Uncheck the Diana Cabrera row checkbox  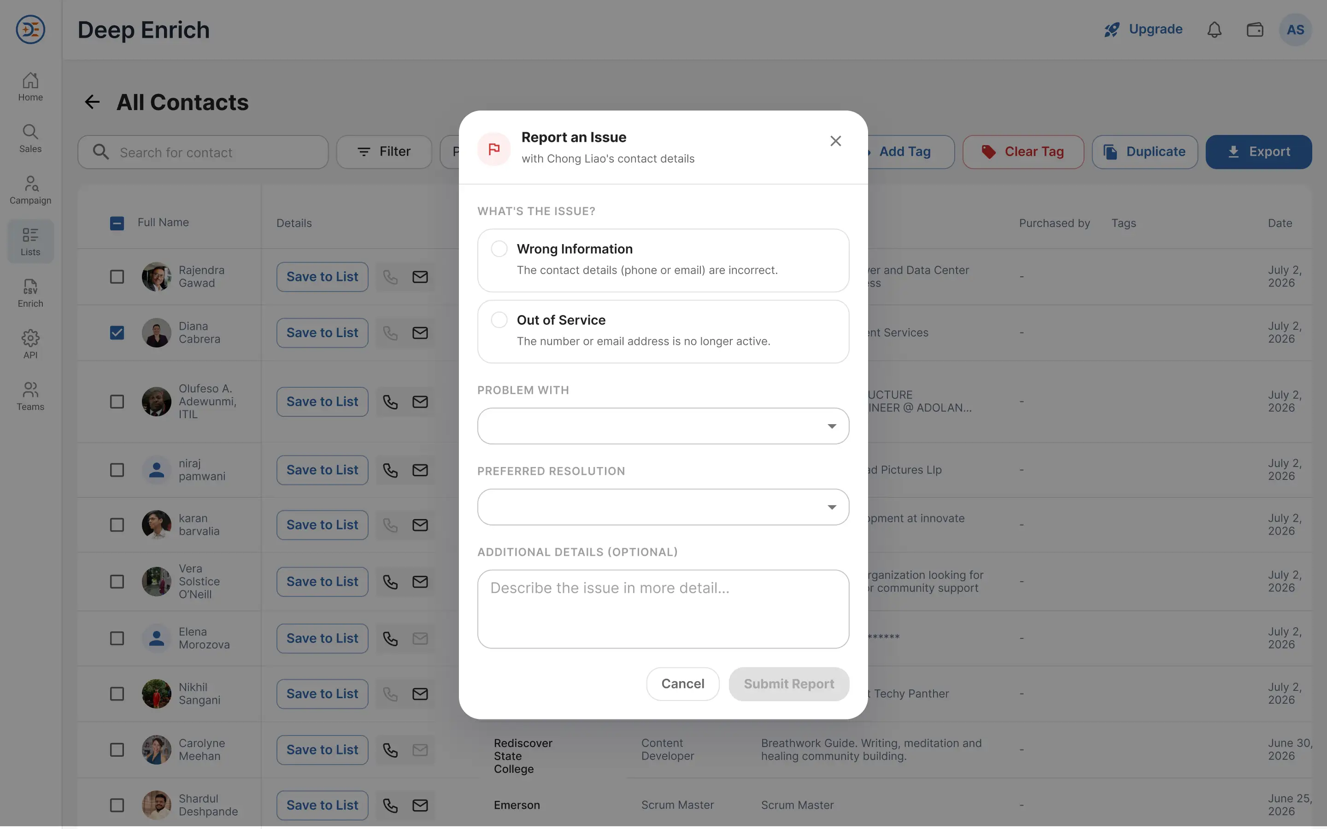(x=117, y=333)
